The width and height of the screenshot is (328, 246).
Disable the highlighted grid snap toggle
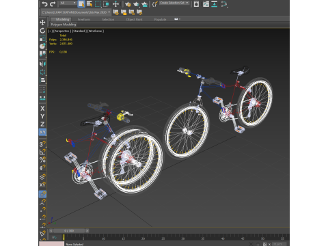42,194
